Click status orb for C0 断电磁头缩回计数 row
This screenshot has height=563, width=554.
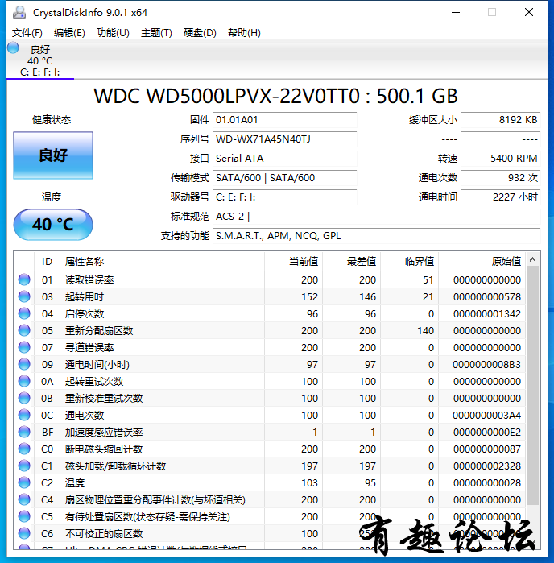click(24, 449)
